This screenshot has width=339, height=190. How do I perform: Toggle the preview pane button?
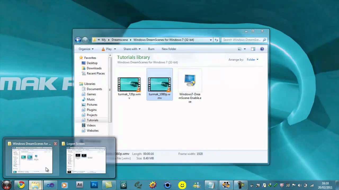[x=253, y=49]
